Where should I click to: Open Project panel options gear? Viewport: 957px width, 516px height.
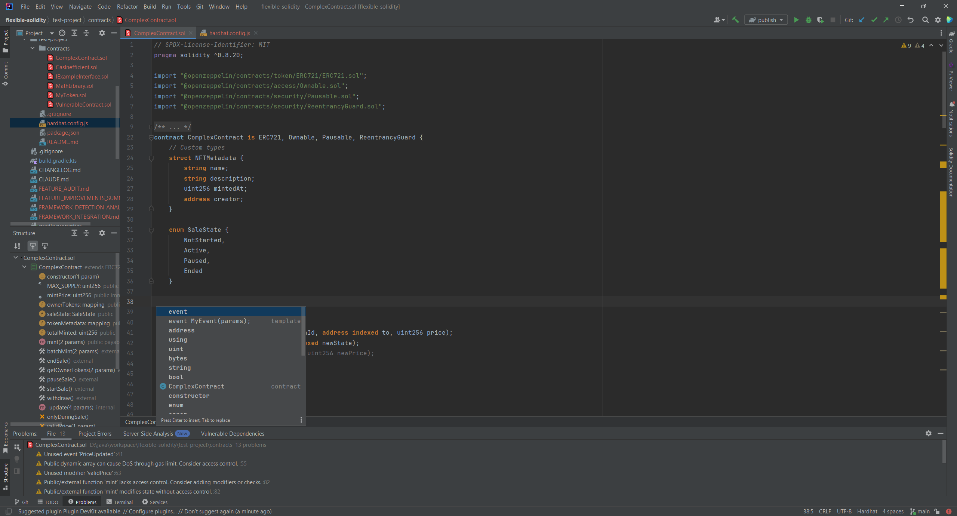point(102,33)
